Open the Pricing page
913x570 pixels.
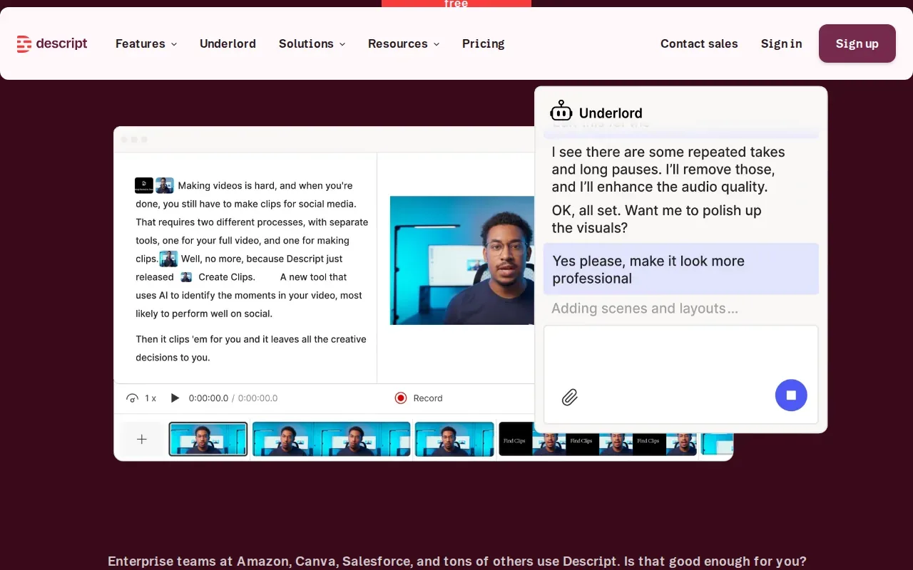pos(483,43)
